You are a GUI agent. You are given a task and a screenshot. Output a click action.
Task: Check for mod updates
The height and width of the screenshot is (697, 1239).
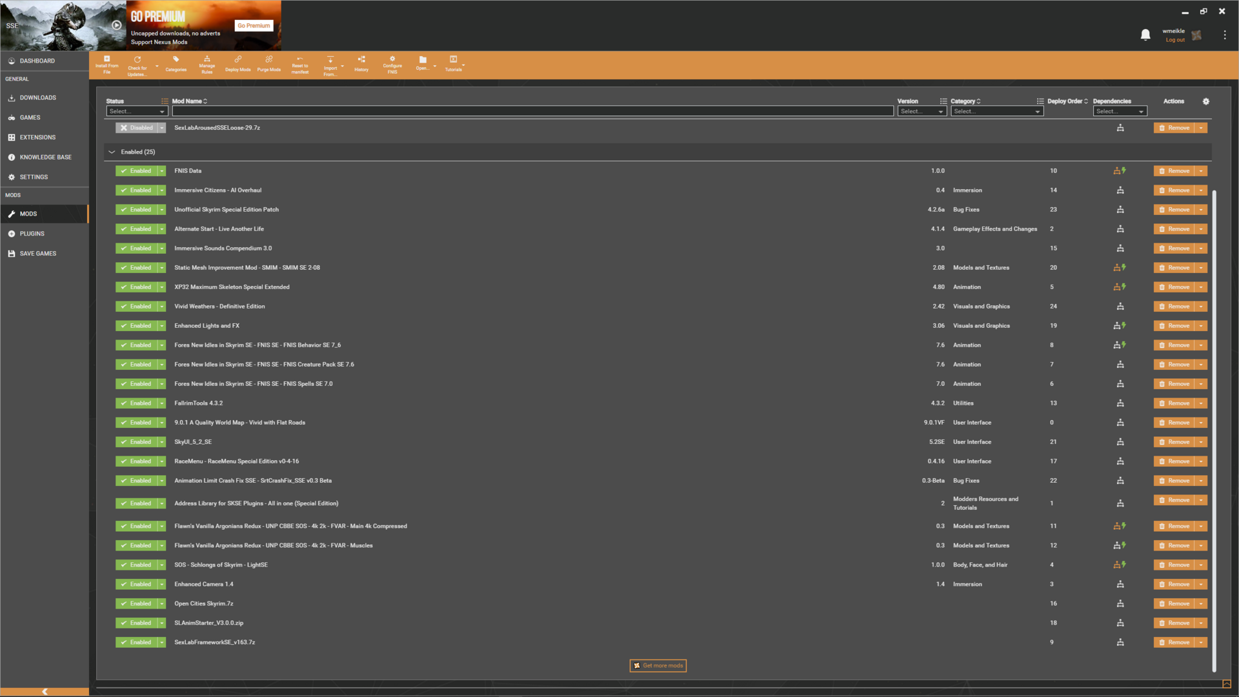point(137,66)
